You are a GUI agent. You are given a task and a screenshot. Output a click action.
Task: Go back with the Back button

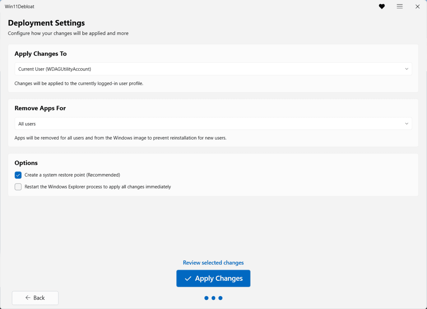click(x=35, y=298)
